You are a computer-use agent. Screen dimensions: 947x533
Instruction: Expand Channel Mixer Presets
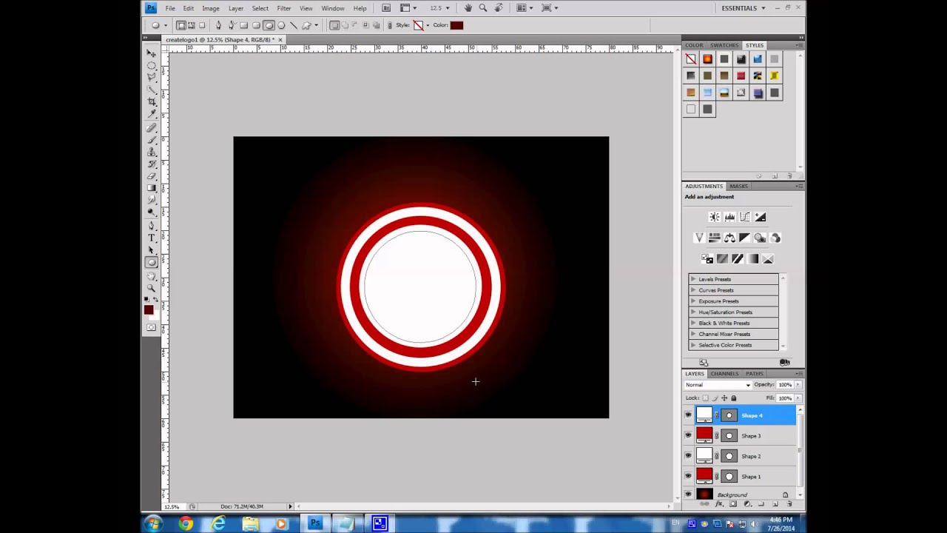tap(692, 334)
